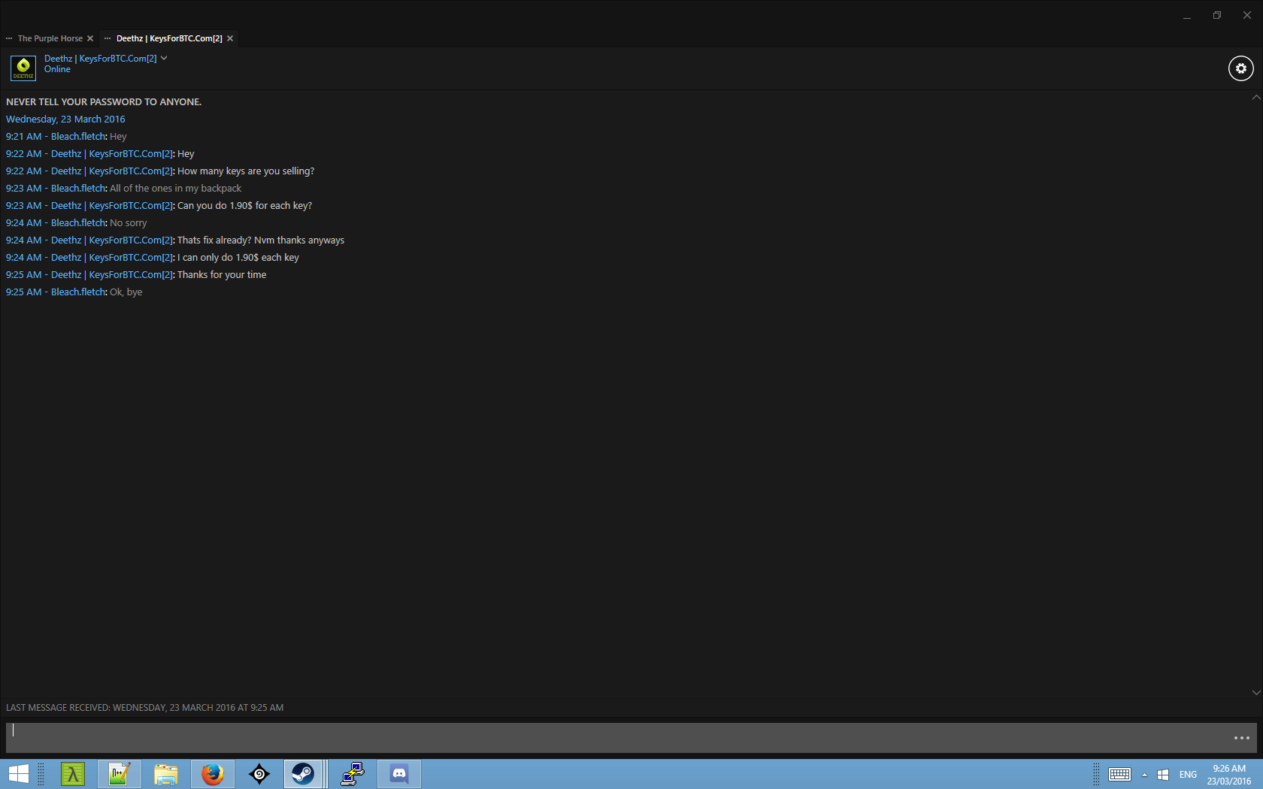Close The Purple Horse chat tab
Image resolution: width=1263 pixels, height=789 pixels.
(x=90, y=38)
